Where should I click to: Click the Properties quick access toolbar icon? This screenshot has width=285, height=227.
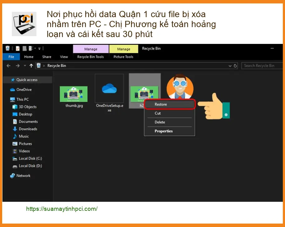18,48
